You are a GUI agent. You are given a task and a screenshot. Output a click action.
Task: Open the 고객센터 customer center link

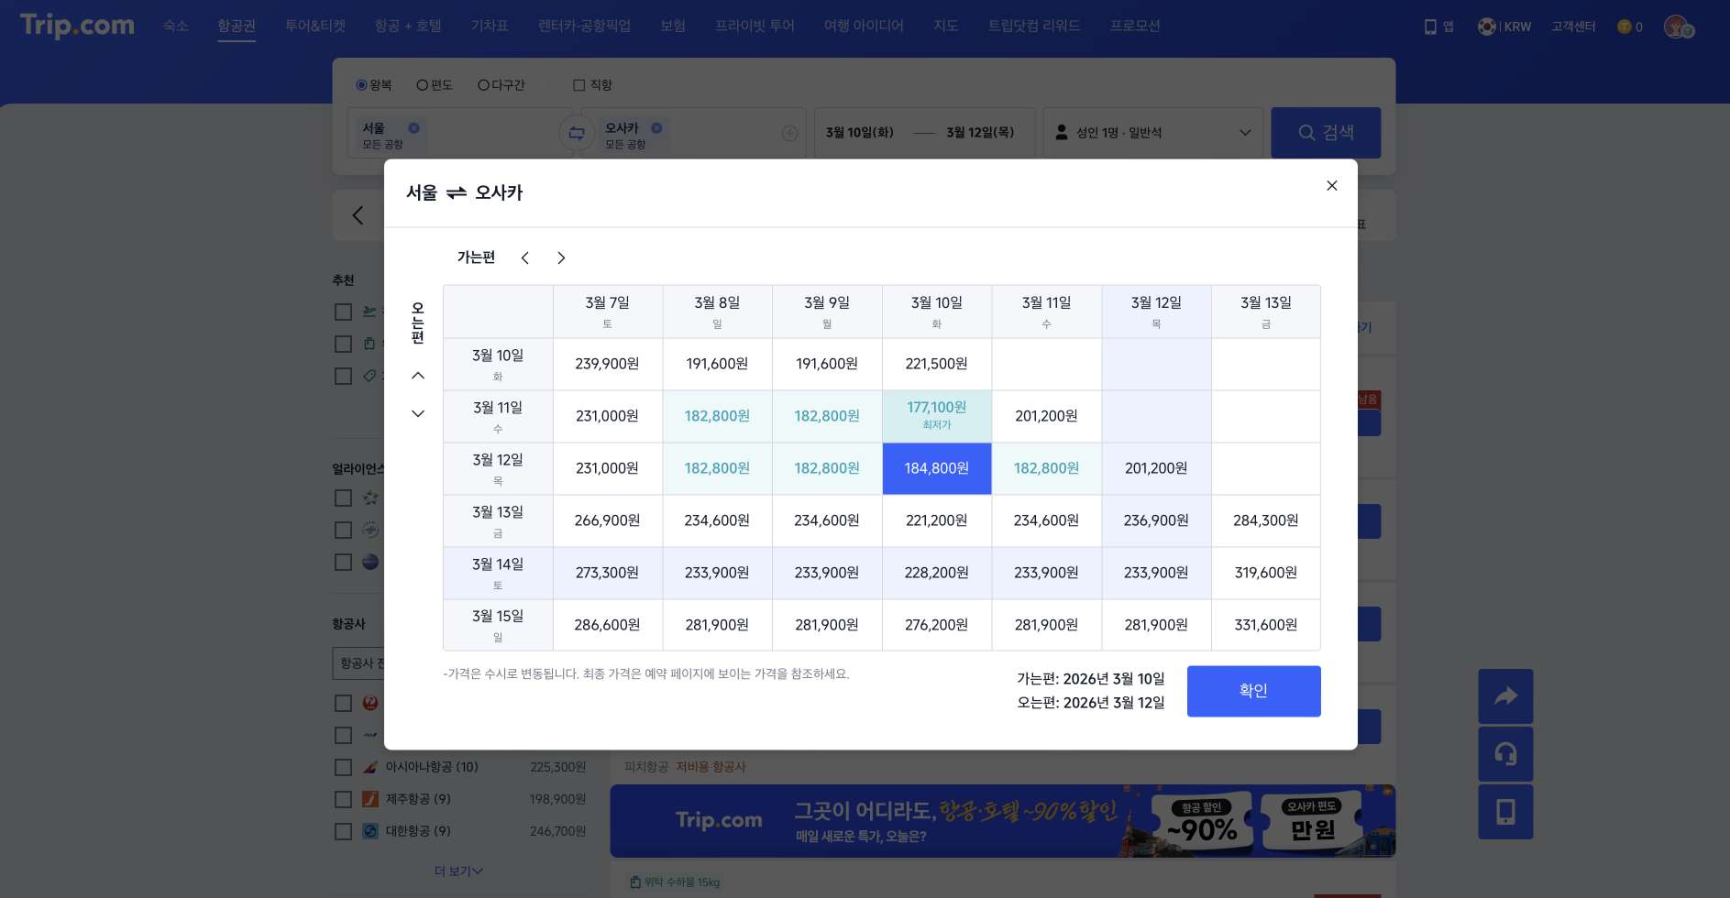pos(1572,27)
